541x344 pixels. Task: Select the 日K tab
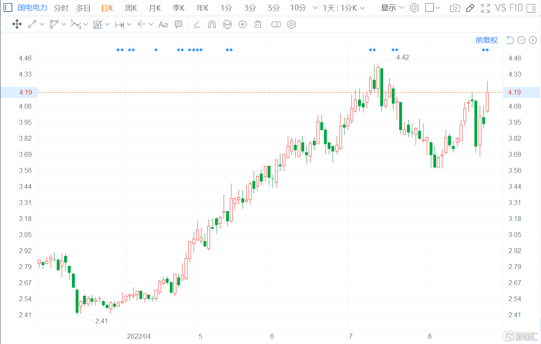tap(107, 8)
